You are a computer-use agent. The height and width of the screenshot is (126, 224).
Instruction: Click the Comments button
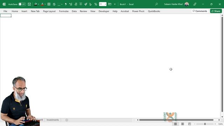tap(200, 11)
